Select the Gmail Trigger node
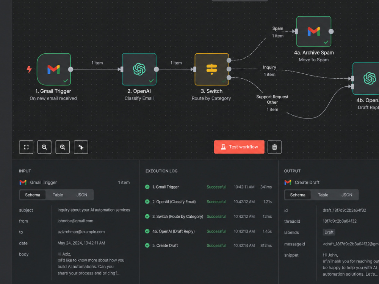This screenshot has width=379, height=284. (x=54, y=69)
